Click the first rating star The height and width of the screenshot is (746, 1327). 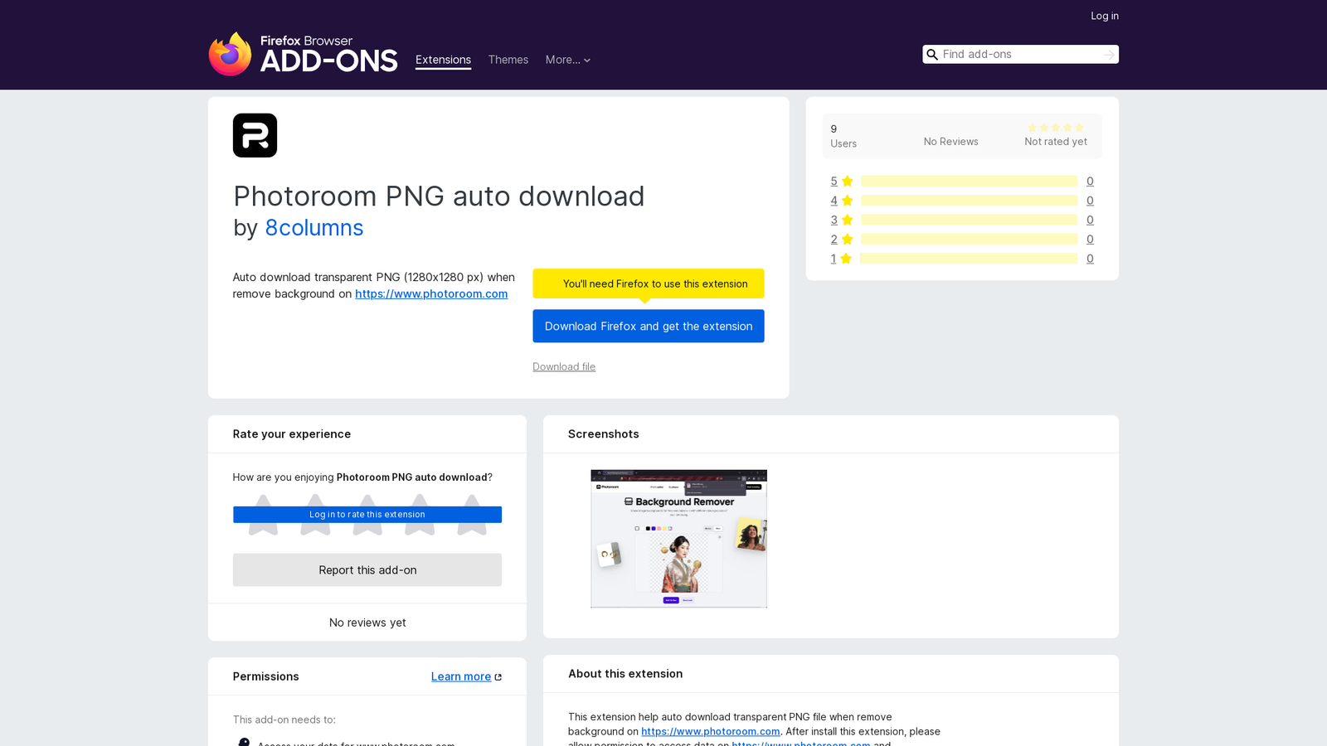pos(263,515)
